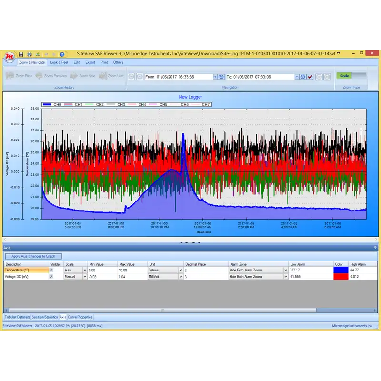Open the Print icon in the quick access bar
Screen dimensions: 381x381
click(x=30, y=53)
